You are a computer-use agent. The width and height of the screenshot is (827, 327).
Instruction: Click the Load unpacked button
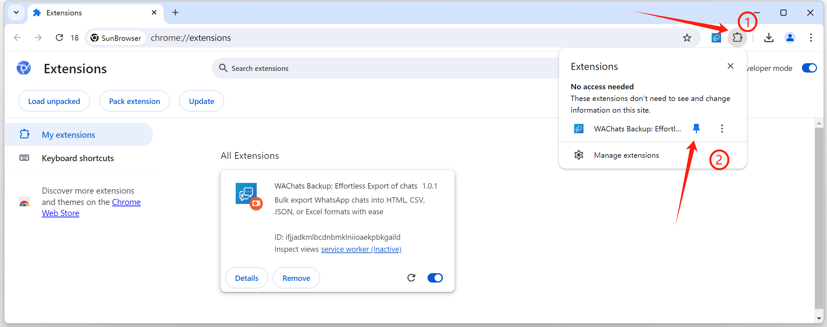point(54,101)
